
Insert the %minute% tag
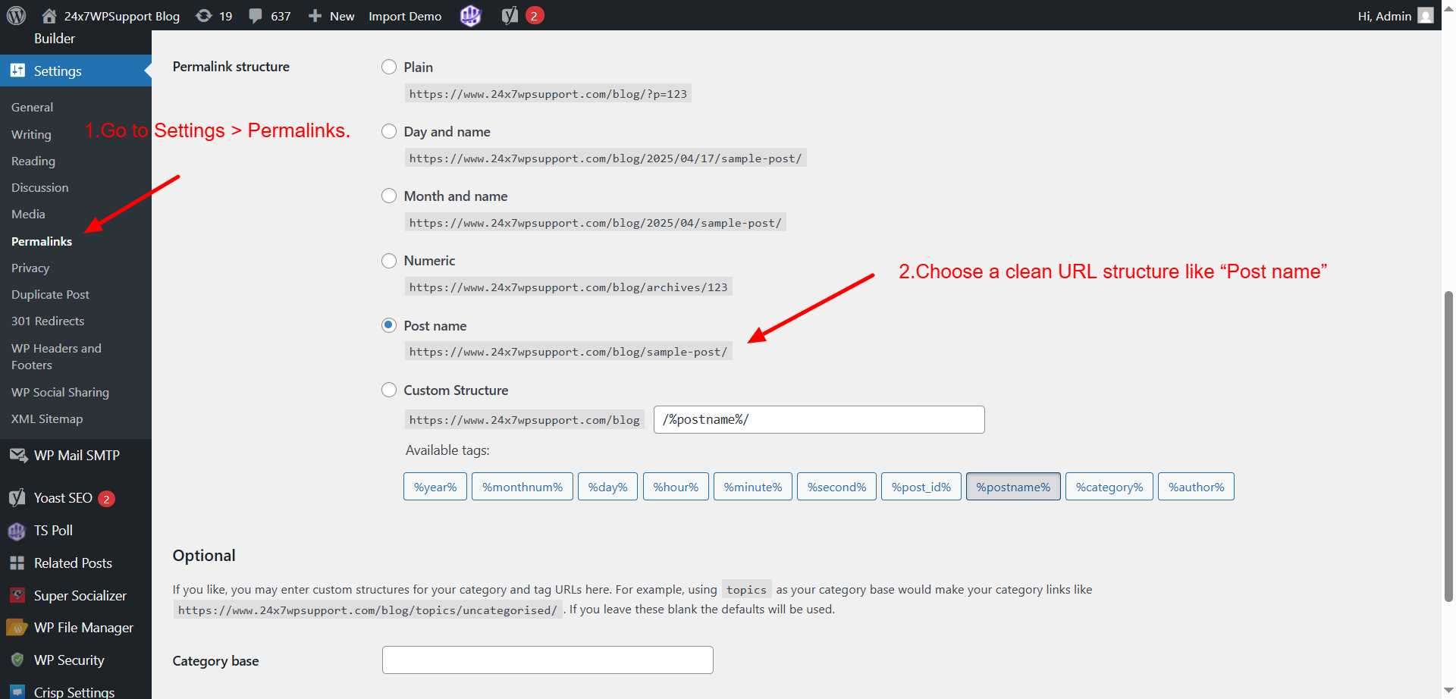coord(753,487)
